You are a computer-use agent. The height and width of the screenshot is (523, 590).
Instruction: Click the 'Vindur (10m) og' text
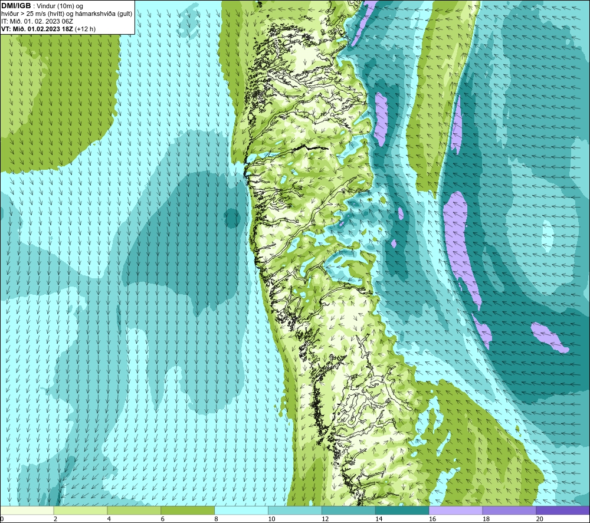pyautogui.click(x=60, y=6)
